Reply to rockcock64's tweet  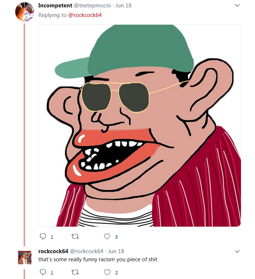coord(43,272)
